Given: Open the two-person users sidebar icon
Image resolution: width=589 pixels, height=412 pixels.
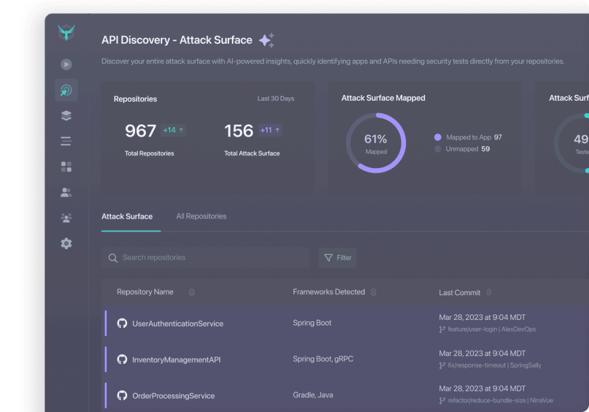Looking at the screenshot, I should (66, 193).
